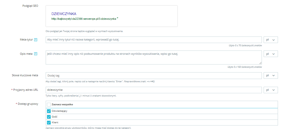Enable the Zaznacz wszystko checkbox
The height and width of the screenshot is (129, 289).
tap(49, 104)
